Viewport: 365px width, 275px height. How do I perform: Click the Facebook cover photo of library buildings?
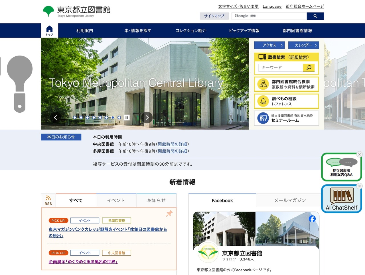coord(256,229)
